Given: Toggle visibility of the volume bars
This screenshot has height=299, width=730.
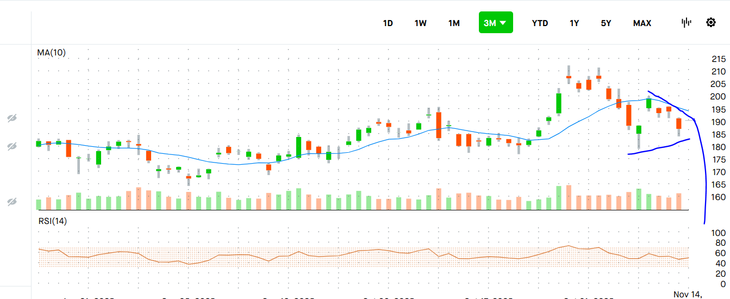Looking at the screenshot, I should [x=12, y=202].
